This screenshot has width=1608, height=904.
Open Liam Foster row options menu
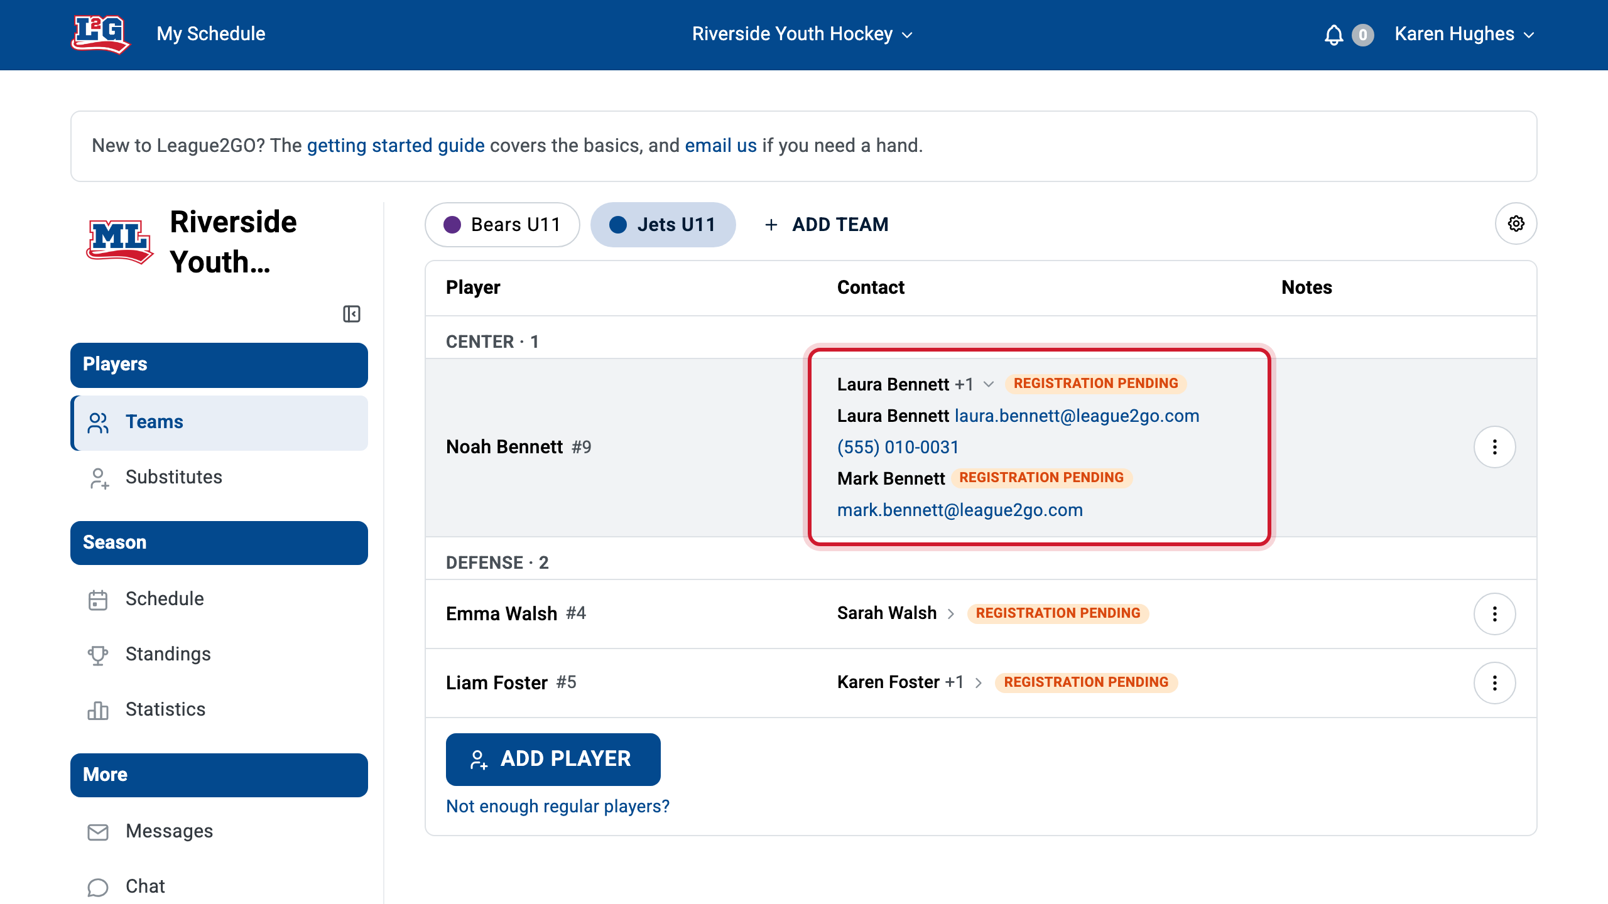point(1494,682)
